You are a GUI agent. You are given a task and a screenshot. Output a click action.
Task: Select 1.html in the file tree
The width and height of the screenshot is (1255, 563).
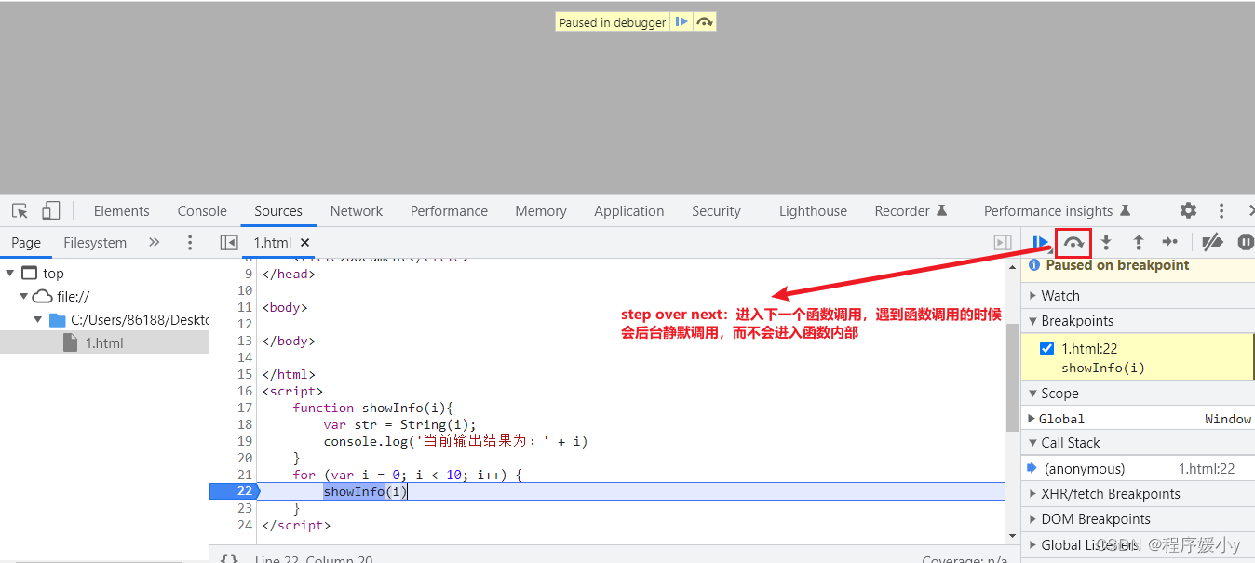click(x=104, y=342)
